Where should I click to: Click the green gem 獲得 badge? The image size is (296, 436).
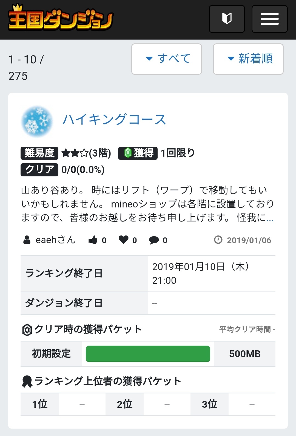pyautogui.click(x=138, y=153)
